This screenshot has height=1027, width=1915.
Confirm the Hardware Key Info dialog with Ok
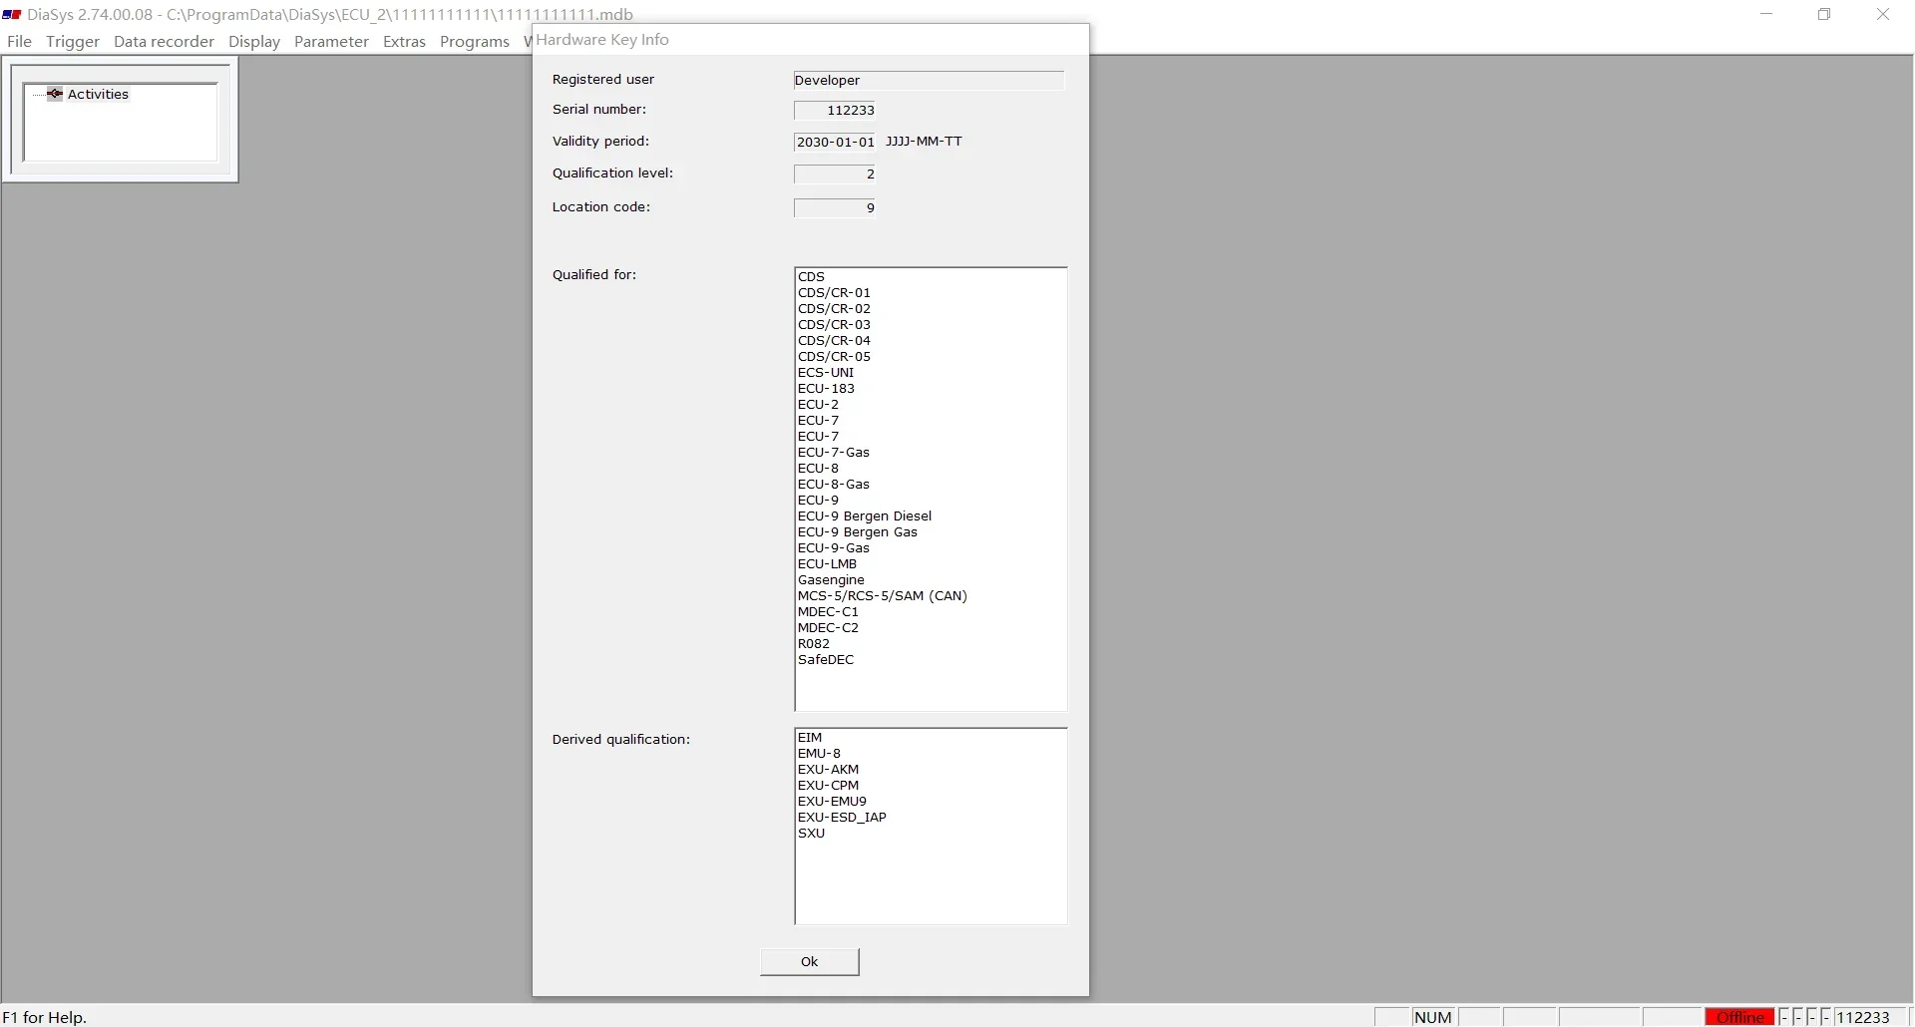pos(809,961)
